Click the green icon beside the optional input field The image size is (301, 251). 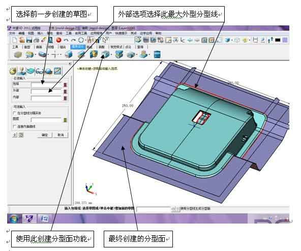(65, 120)
